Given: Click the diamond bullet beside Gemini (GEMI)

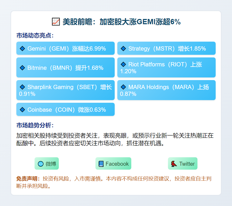Looking at the screenshot, I should point(22,48).
